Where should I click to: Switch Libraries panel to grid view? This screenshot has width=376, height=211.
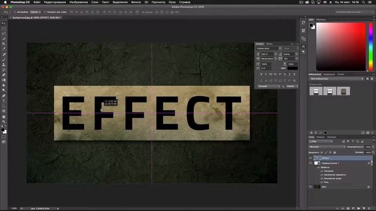click(x=367, y=79)
